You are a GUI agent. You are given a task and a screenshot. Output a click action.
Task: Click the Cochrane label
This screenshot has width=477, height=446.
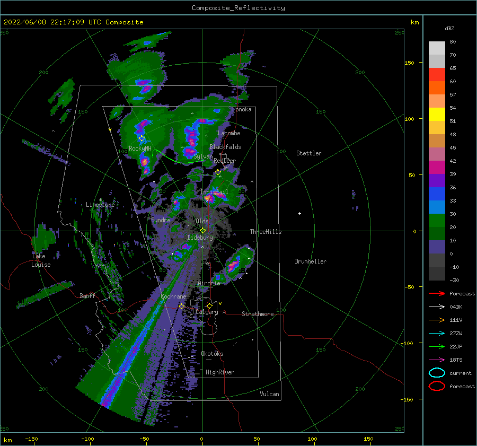tap(173, 296)
